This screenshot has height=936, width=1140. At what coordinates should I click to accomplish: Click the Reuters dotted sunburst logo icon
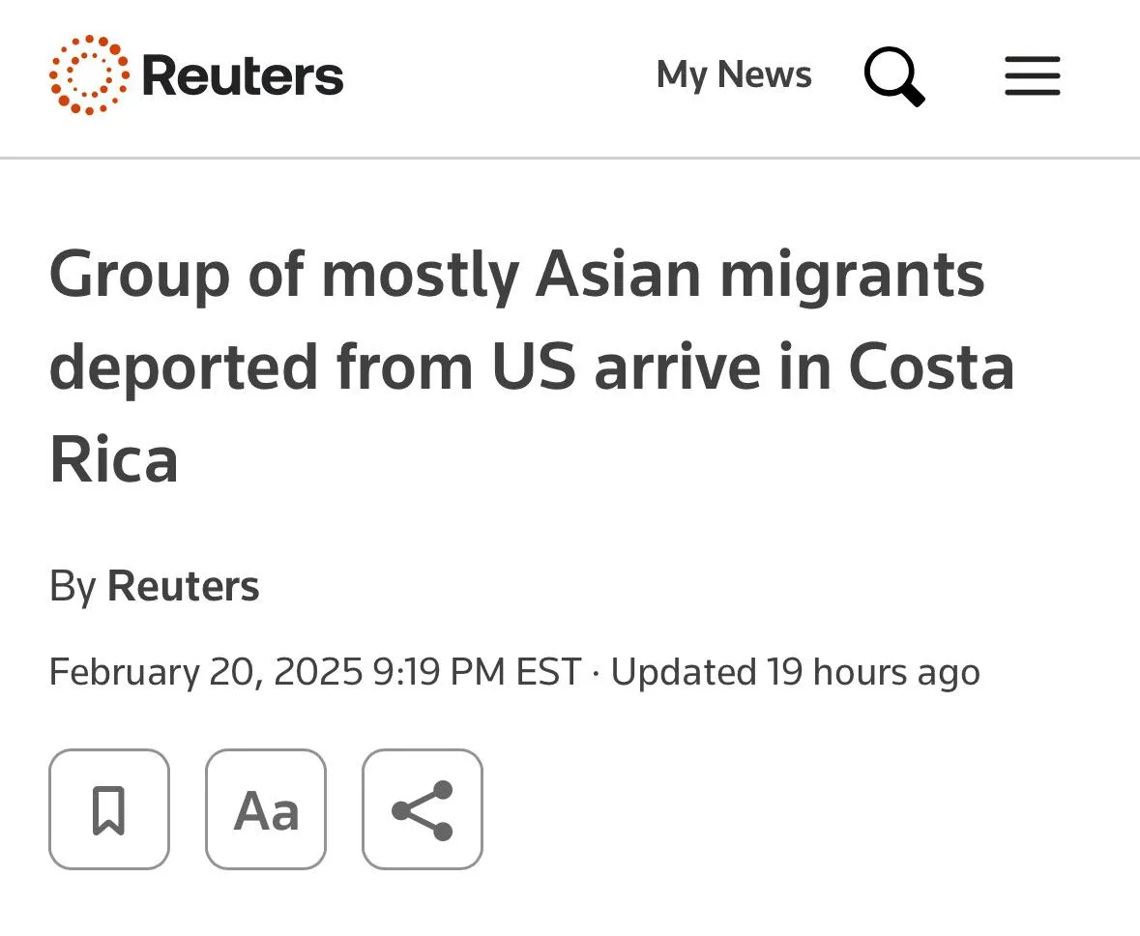pyautogui.click(x=89, y=75)
